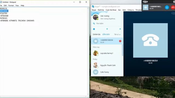Close the Notepad window

click(86, 2)
